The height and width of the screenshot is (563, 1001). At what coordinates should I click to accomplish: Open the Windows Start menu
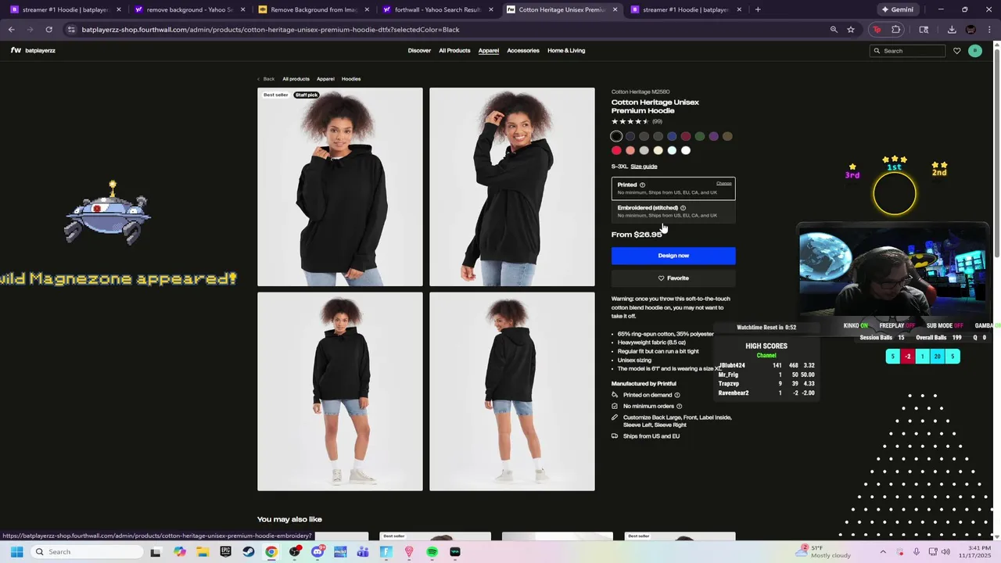click(x=16, y=552)
